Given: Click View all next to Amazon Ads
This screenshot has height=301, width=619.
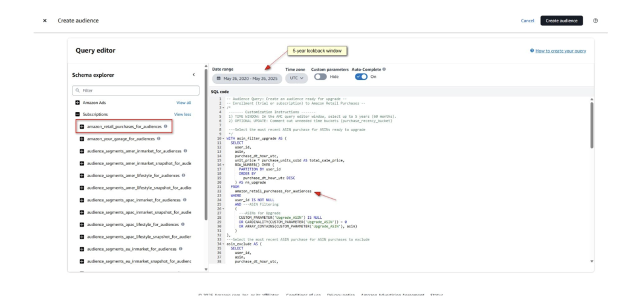Looking at the screenshot, I should pyautogui.click(x=184, y=103).
